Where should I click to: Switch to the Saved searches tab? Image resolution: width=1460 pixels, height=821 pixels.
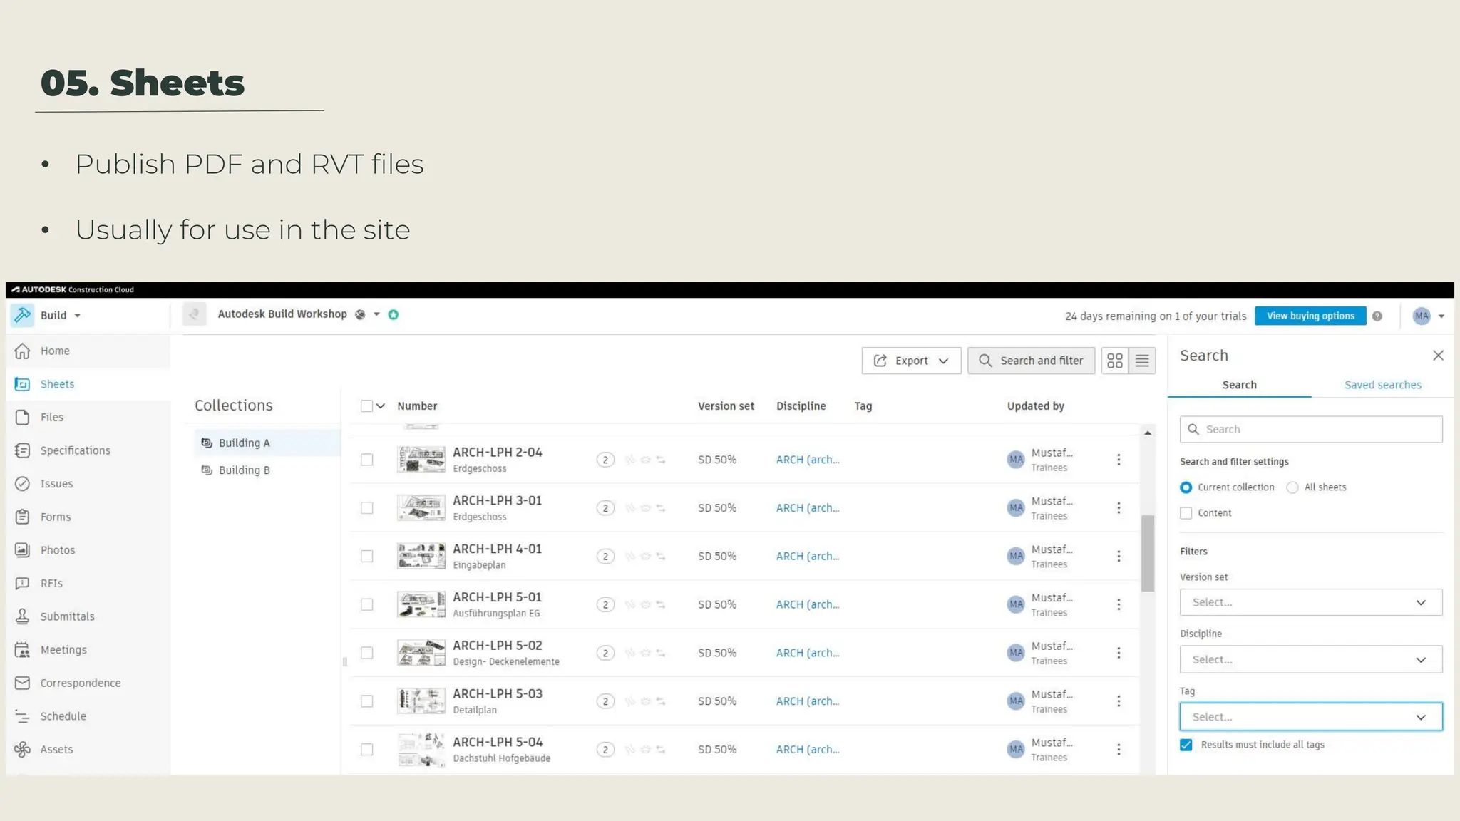click(x=1382, y=385)
